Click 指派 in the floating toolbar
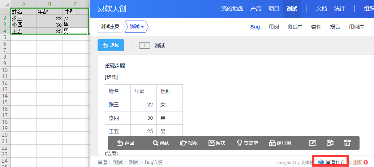This screenshot has height=167, width=374. tap(189, 143)
